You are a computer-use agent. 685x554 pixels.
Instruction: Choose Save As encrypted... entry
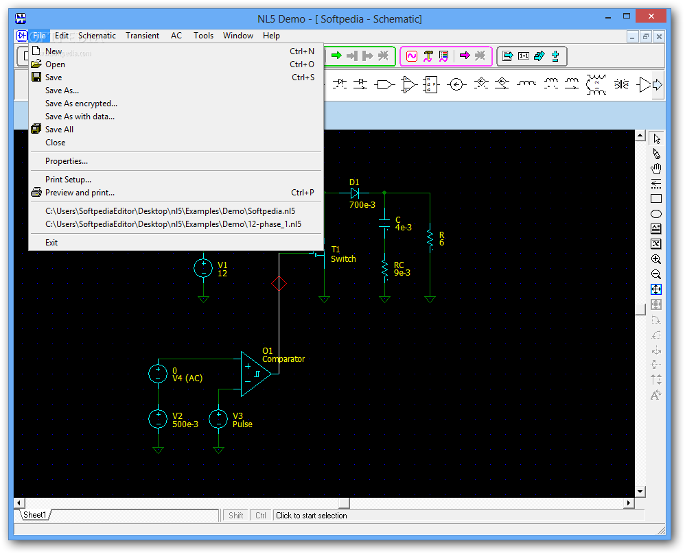176,104
